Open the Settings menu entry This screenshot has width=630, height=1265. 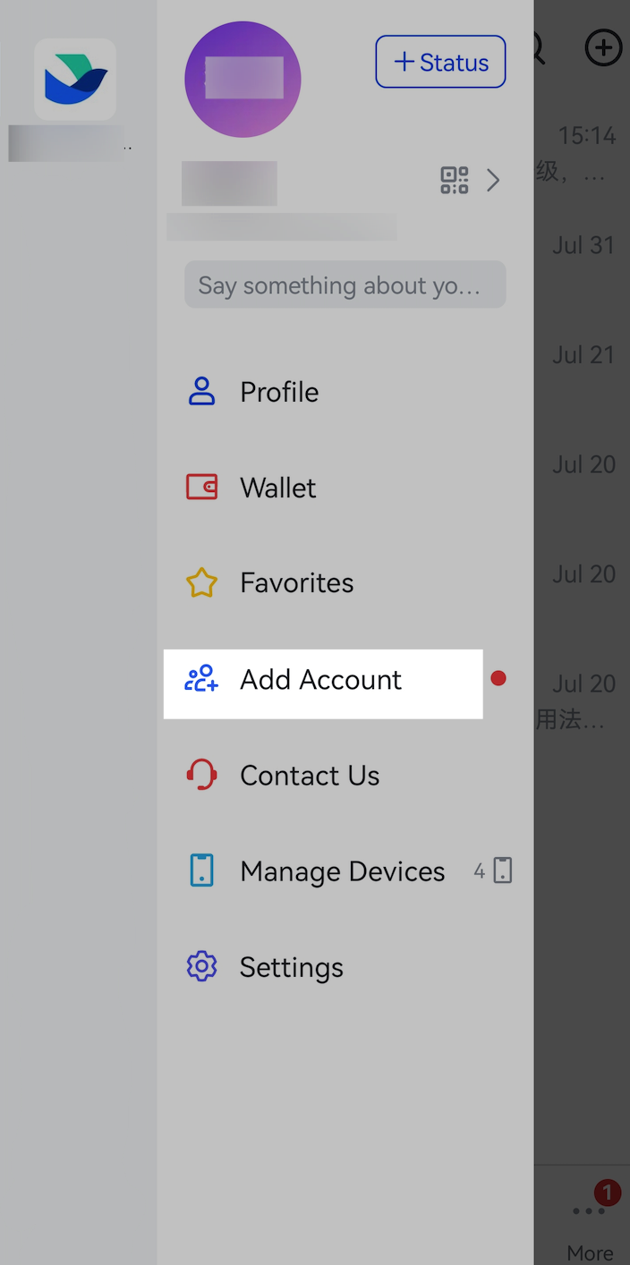[x=291, y=966]
